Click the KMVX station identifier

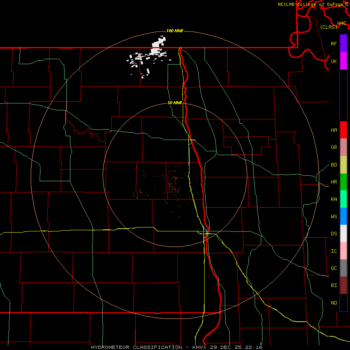click(x=200, y=347)
